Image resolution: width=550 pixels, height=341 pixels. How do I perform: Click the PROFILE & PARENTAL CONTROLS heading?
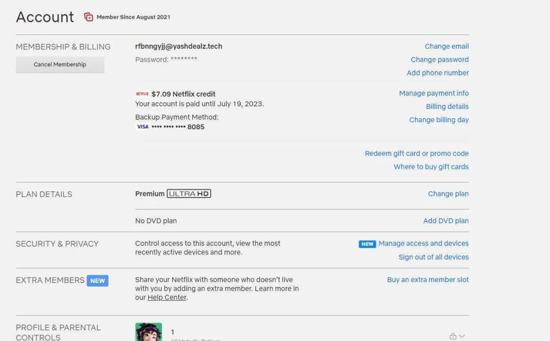(x=58, y=332)
